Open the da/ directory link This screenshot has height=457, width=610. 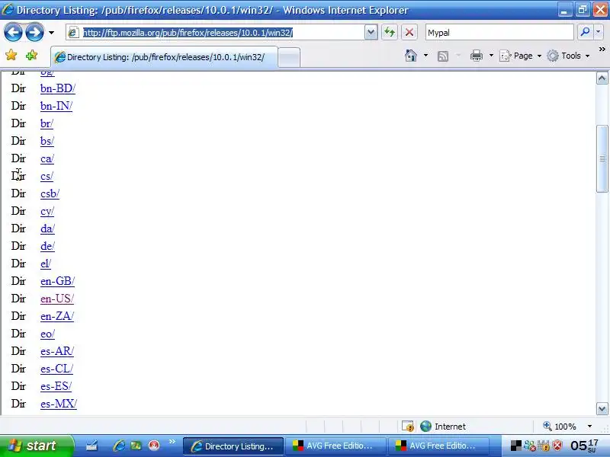pyautogui.click(x=47, y=229)
